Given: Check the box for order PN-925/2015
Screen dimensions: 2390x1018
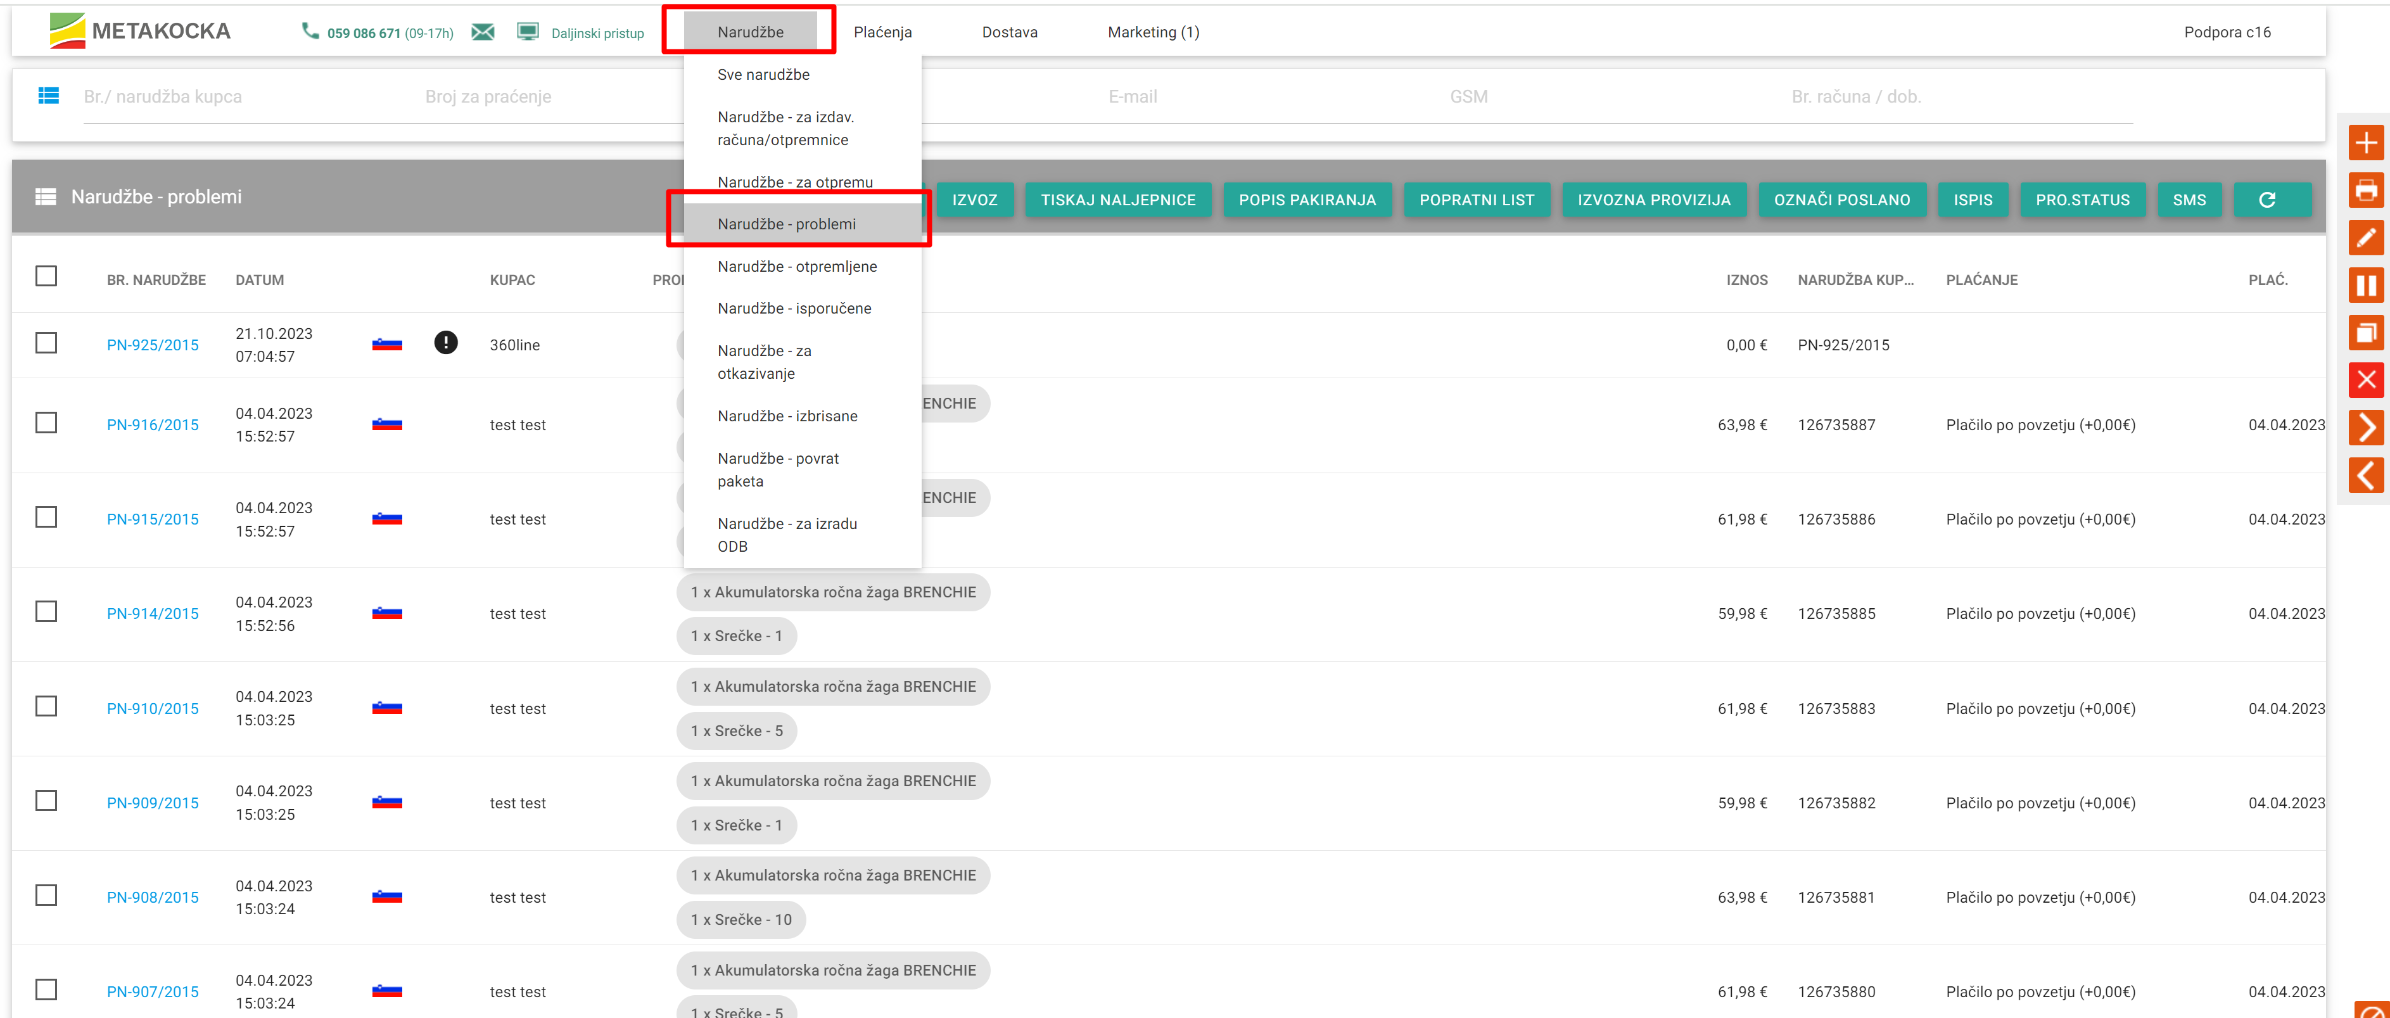Looking at the screenshot, I should pyautogui.click(x=46, y=343).
